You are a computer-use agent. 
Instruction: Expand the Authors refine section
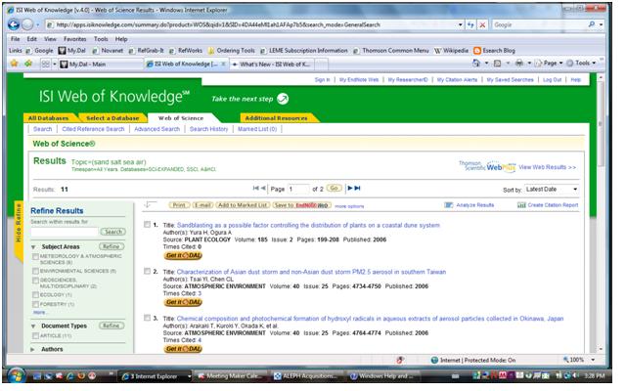32,350
